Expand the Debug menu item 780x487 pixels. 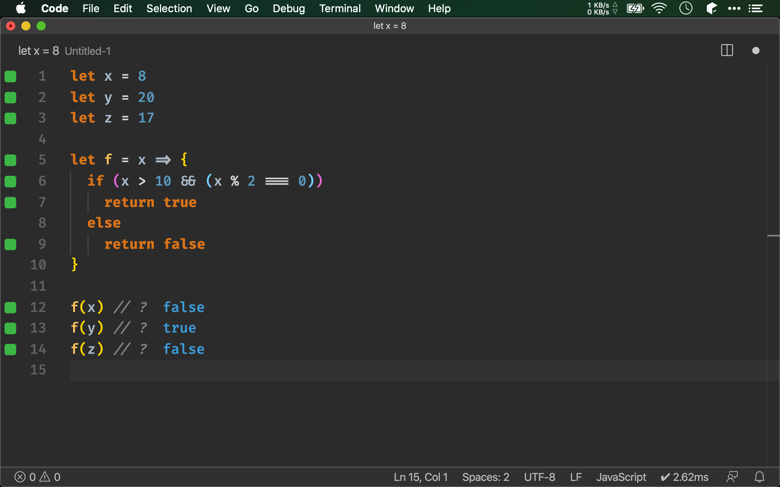[x=288, y=8]
